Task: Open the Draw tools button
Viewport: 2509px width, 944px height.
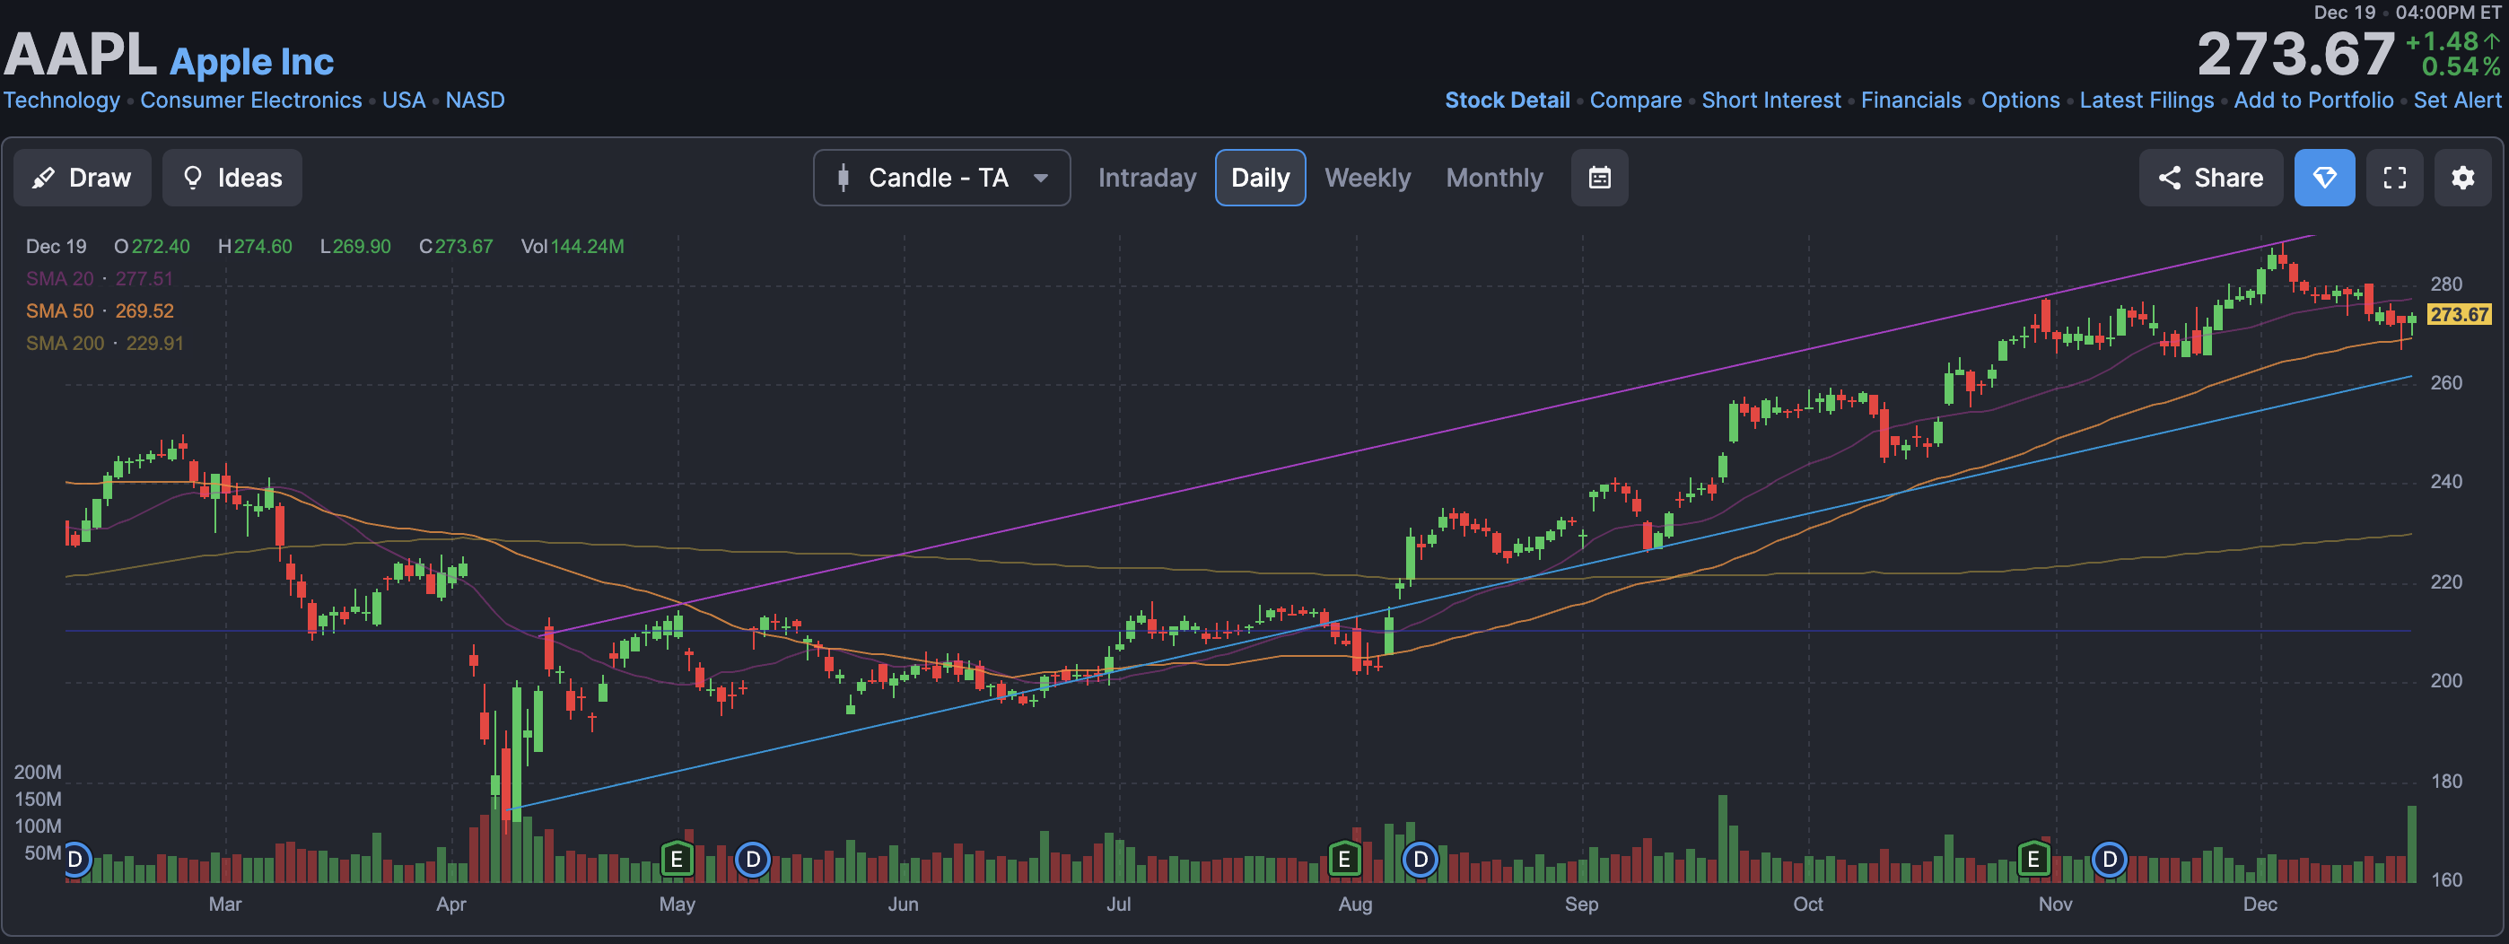Action: point(82,178)
